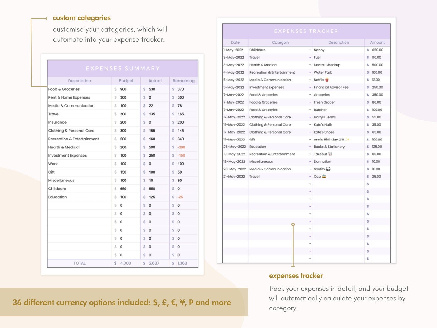Open category dropdown for Takeout row
The image size is (437, 328).
pyautogui.click(x=310, y=154)
